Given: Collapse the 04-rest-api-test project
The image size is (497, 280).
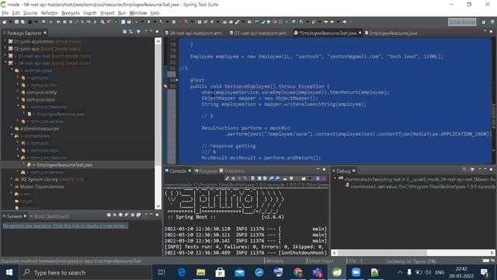Looking at the screenshot, I should [5, 63].
